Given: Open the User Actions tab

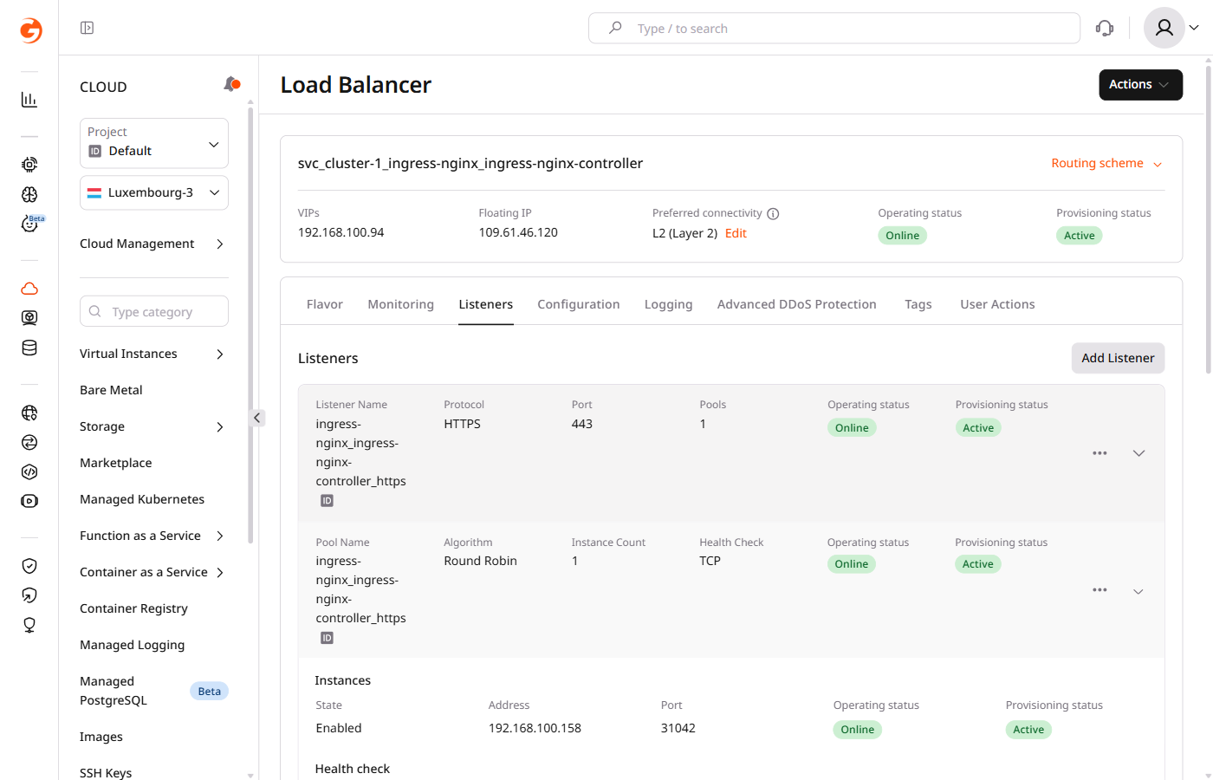Looking at the screenshot, I should [997, 304].
